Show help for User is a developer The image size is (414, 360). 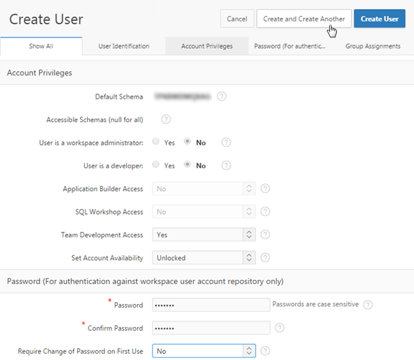point(226,166)
